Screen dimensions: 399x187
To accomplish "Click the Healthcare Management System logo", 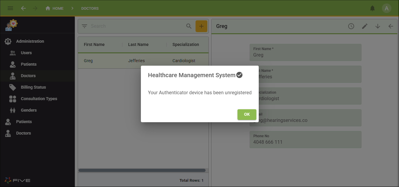I will [11, 25].
